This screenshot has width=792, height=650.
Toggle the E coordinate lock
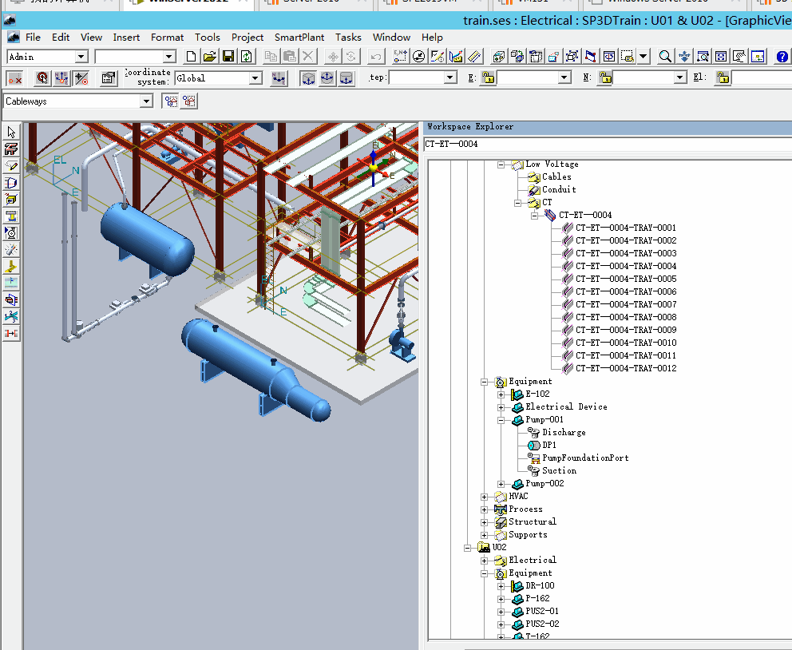[488, 77]
